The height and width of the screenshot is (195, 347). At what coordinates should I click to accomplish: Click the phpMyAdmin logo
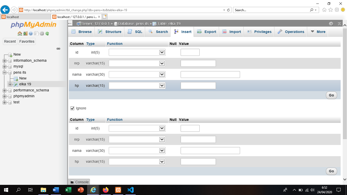click(33, 25)
